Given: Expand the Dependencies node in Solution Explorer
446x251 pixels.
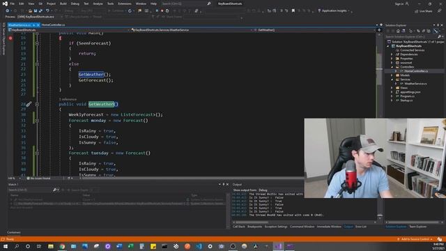Looking at the screenshot, I should point(392,54).
